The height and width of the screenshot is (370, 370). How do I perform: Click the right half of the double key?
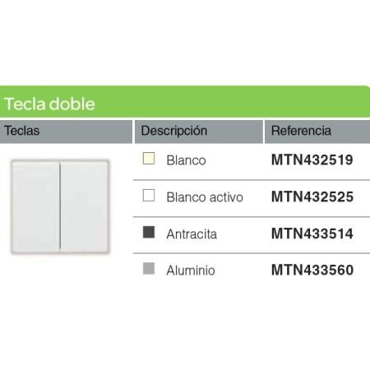[85, 206]
